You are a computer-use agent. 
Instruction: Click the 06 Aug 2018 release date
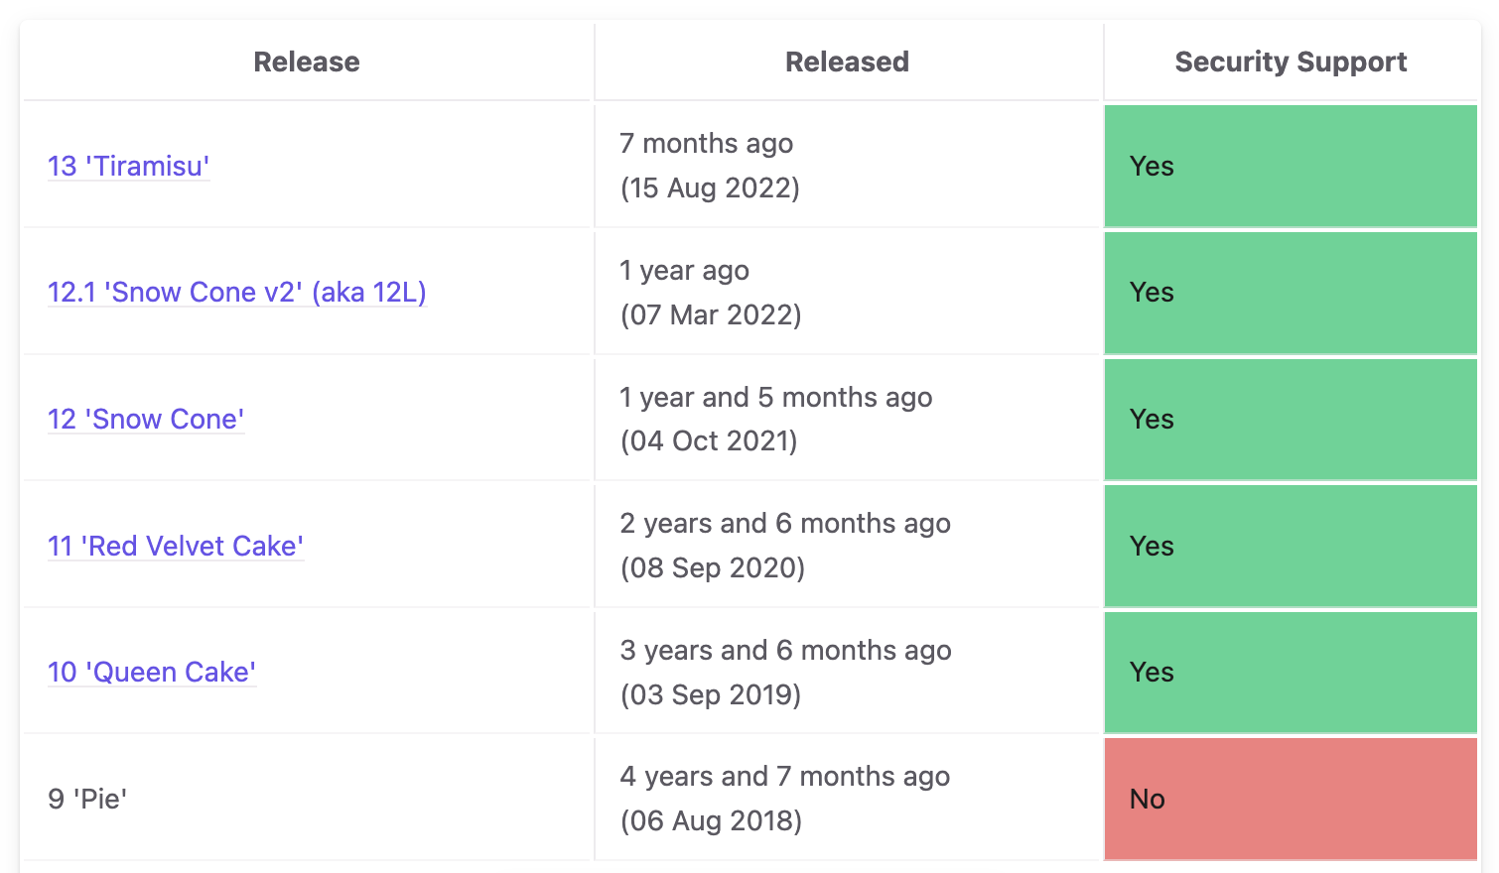point(712,820)
